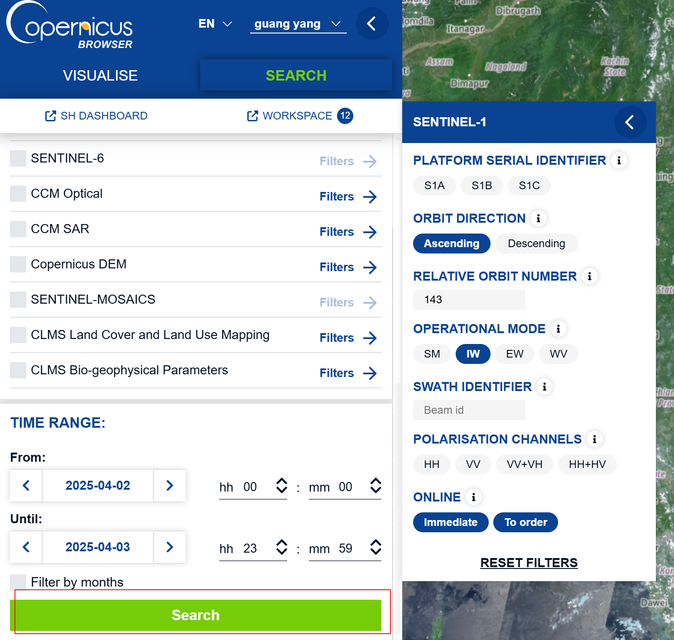
Task: Click RESET FILTERS link
Action: tap(529, 563)
